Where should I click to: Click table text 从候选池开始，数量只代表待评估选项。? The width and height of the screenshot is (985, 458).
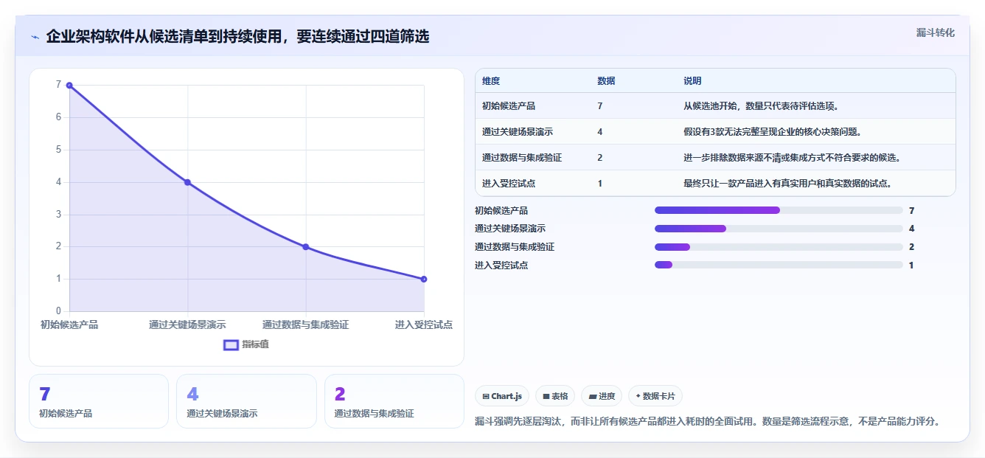pos(761,106)
